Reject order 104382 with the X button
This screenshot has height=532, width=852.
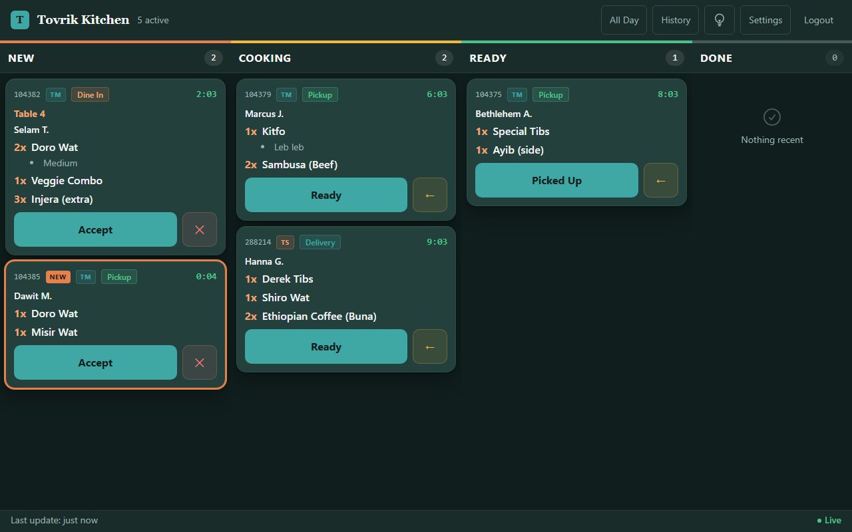coord(200,229)
